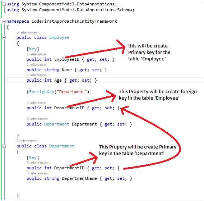
Task: Place cursor on the EmployeeID property name
Action: 67,59
